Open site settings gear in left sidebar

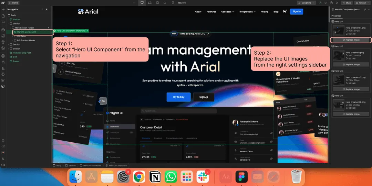(x=3, y=141)
